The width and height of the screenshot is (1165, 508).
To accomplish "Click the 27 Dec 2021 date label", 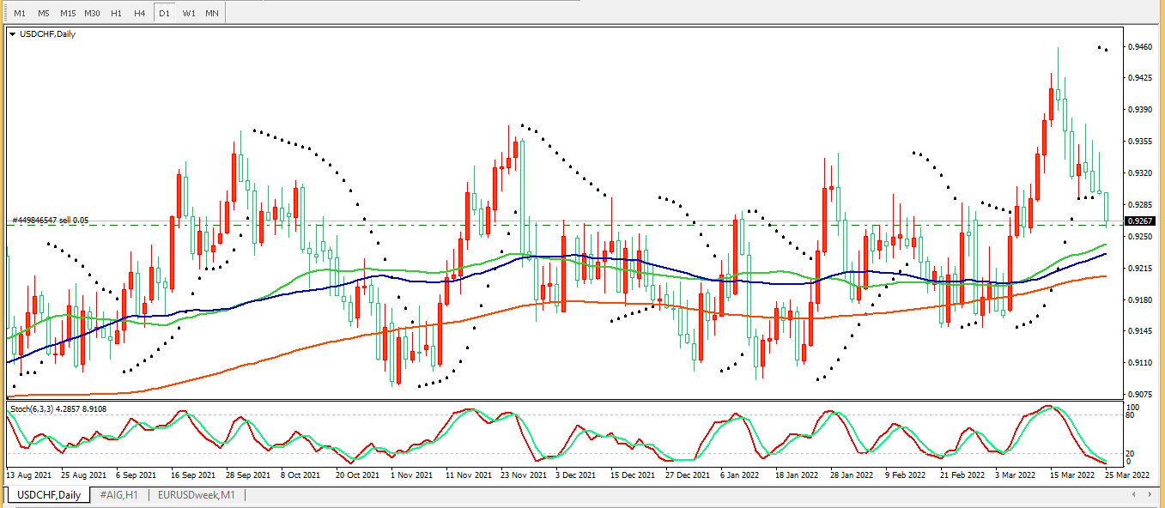I will click(687, 474).
